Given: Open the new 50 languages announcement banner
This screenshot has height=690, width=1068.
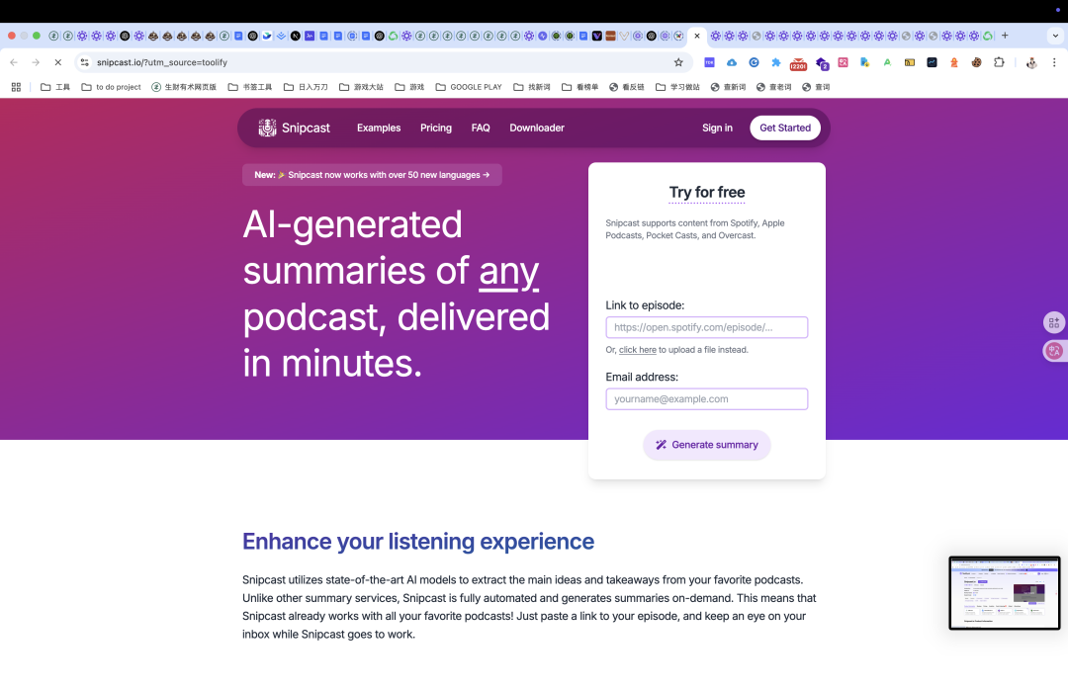Looking at the screenshot, I should point(372,174).
